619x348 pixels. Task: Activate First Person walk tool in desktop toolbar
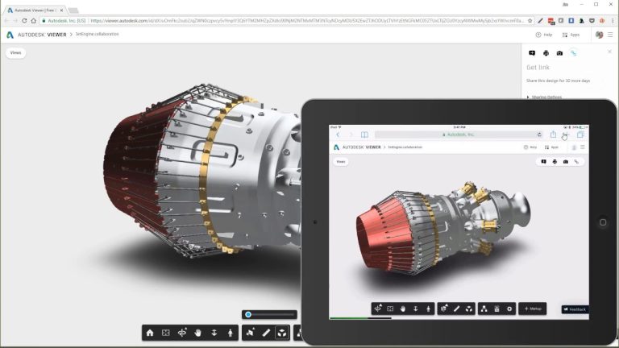click(x=231, y=332)
